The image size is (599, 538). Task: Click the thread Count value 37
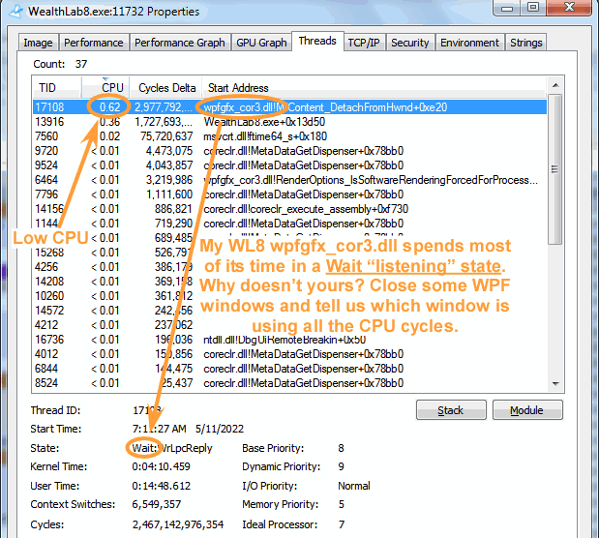pyautogui.click(x=81, y=64)
